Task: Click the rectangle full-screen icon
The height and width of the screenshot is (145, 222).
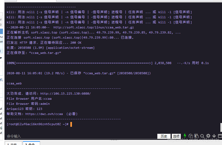Action: click(x=220, y=136)
